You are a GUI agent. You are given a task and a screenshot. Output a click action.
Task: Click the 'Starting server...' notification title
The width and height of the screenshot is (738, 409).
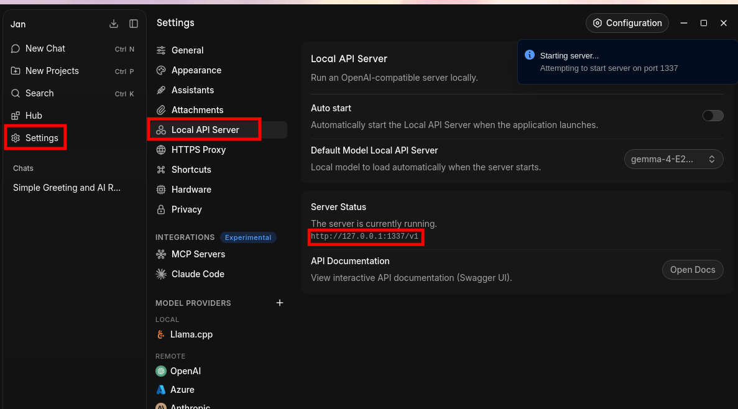point(569,55)
